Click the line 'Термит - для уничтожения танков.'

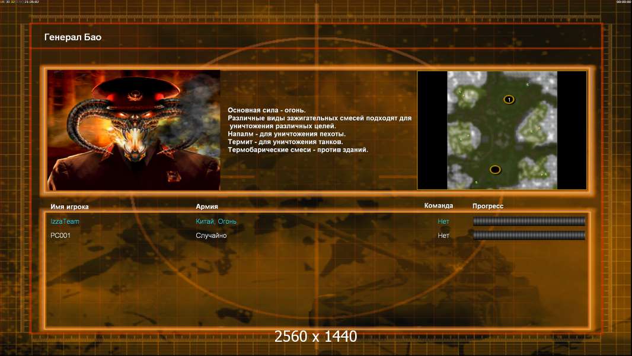[285, 142]
